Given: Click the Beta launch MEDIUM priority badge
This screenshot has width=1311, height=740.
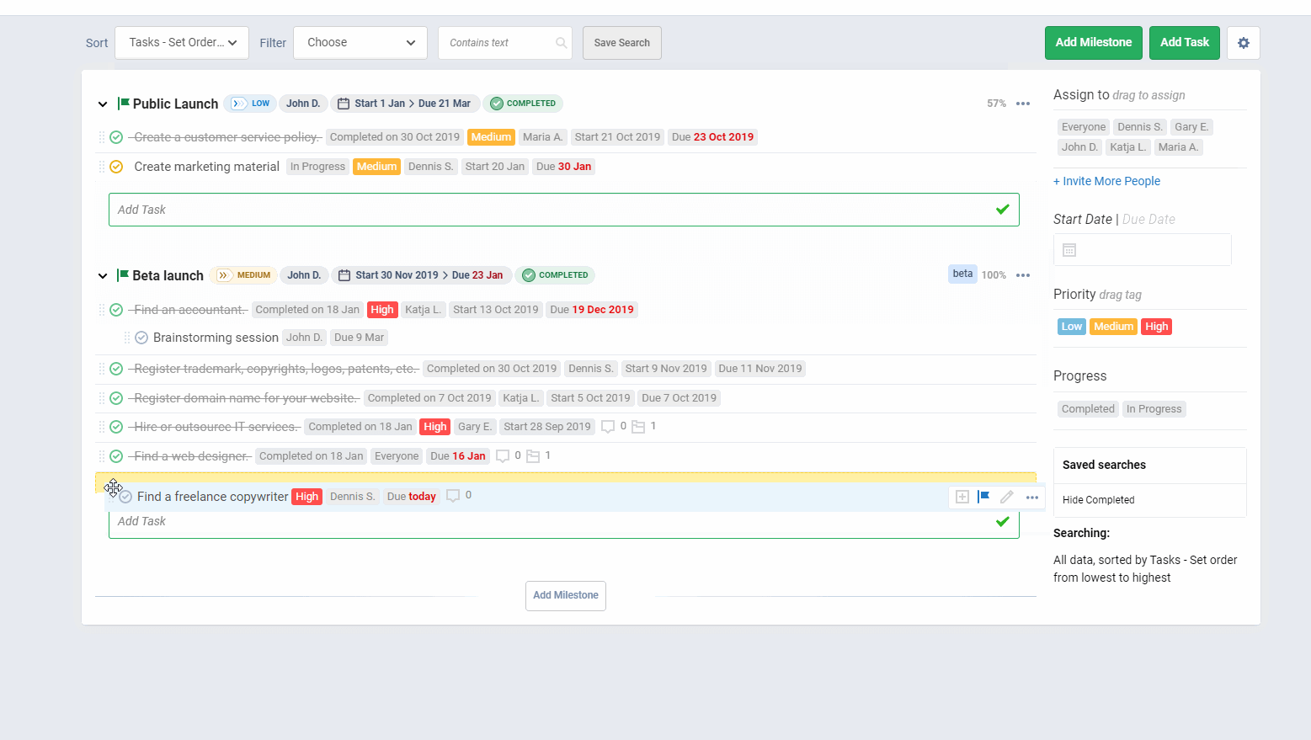Looking at the screenshot, I should (x=243, y=275).
